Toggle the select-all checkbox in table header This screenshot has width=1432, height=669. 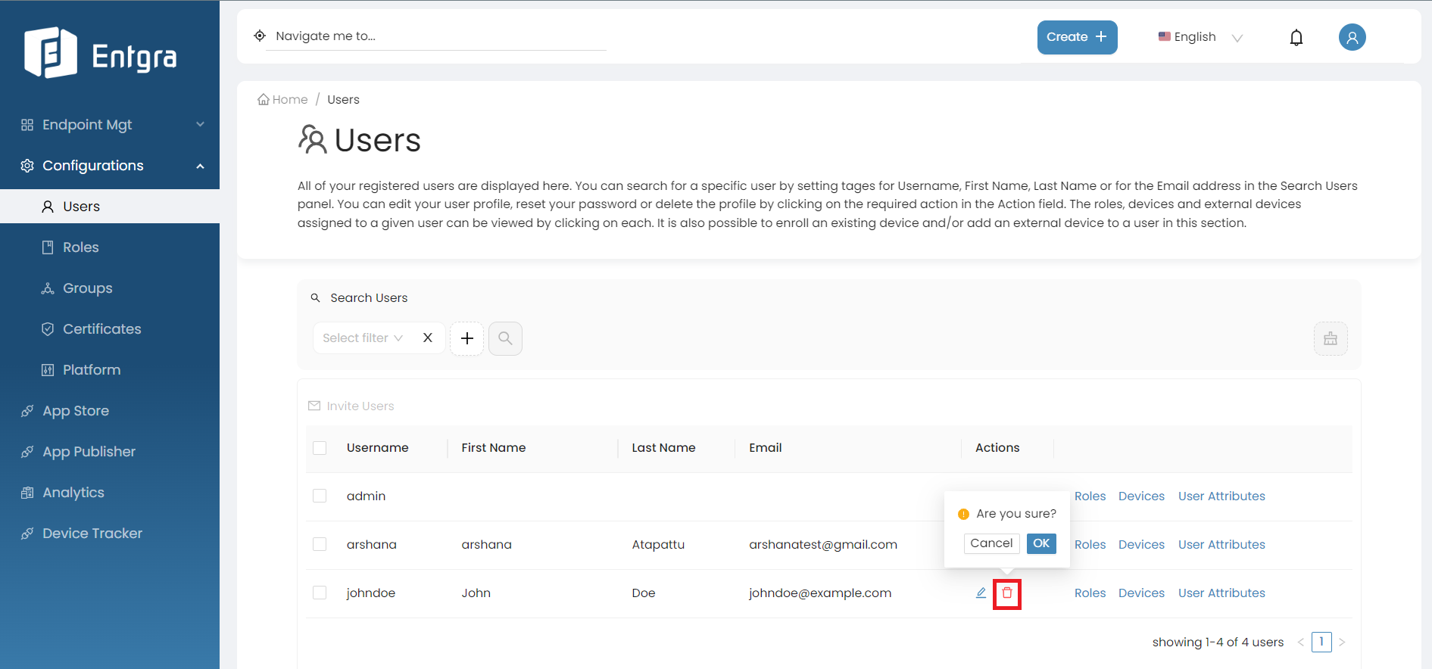click(320, 448)
